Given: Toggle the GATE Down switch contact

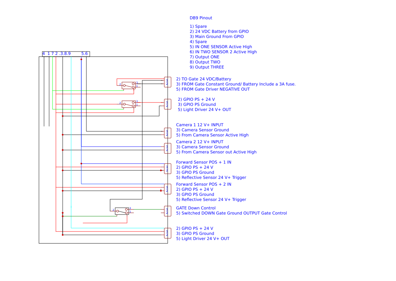Looking at the screenshot, I should click(x=122, y=212).
